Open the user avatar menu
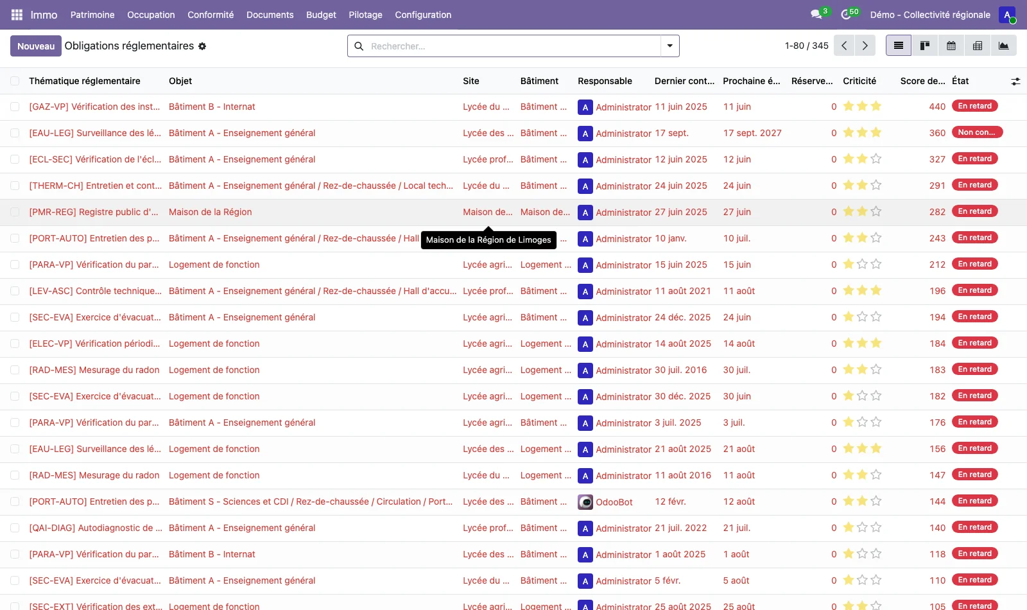Screen dimensions: 1027x610 click(1007, 15)
